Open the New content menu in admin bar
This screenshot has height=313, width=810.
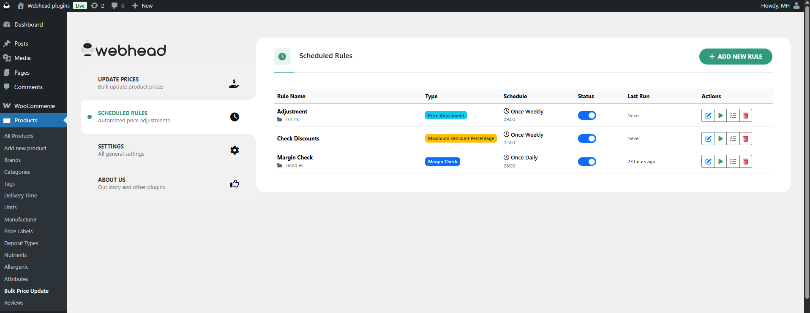tap(142, 6)
